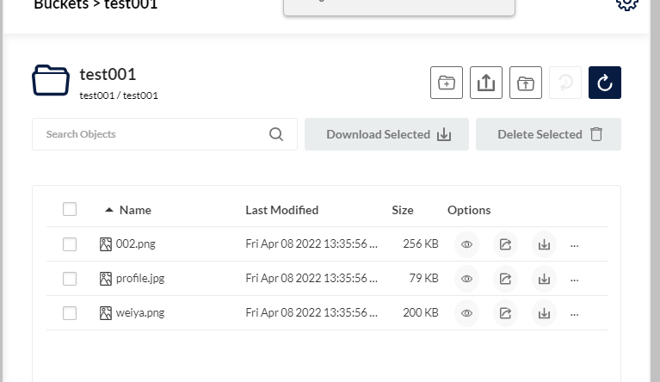This screenshot has height=382, width=660.
Task: Share the 002.png object
Action: click(505, 244)
